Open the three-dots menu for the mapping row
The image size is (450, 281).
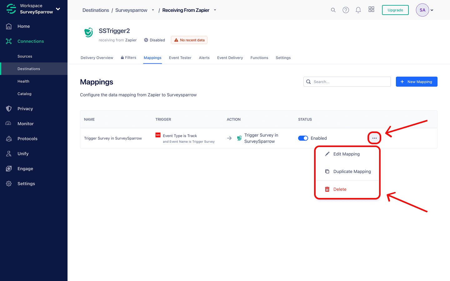pyautogui.click(x=374, y=138)
